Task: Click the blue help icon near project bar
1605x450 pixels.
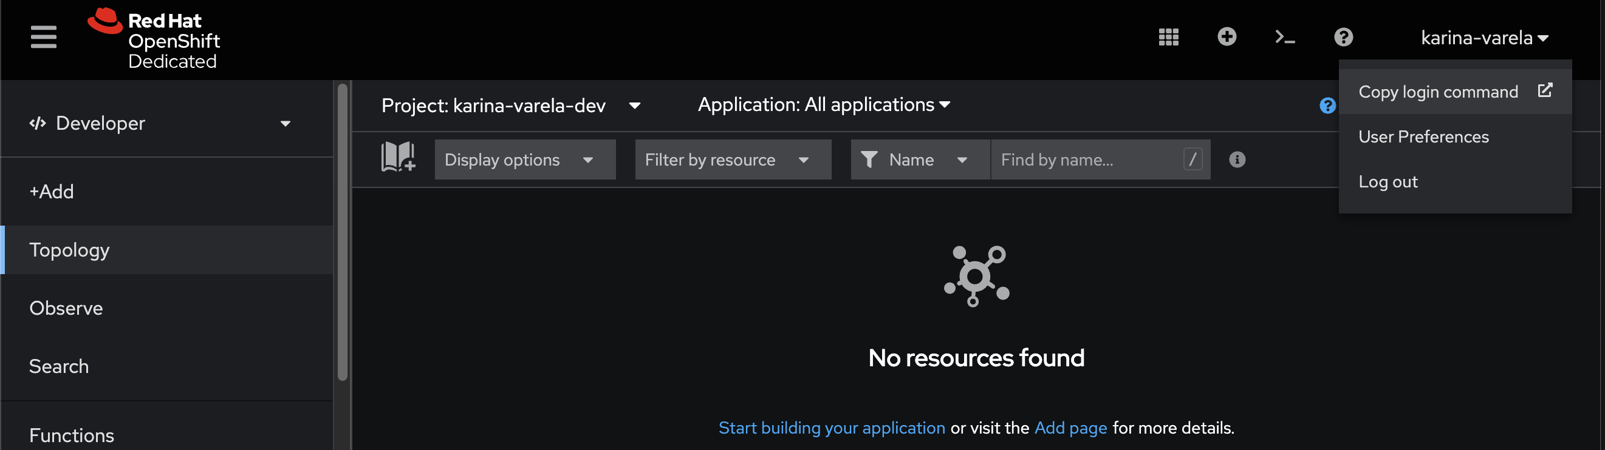Action: (x=1327, y=106)
